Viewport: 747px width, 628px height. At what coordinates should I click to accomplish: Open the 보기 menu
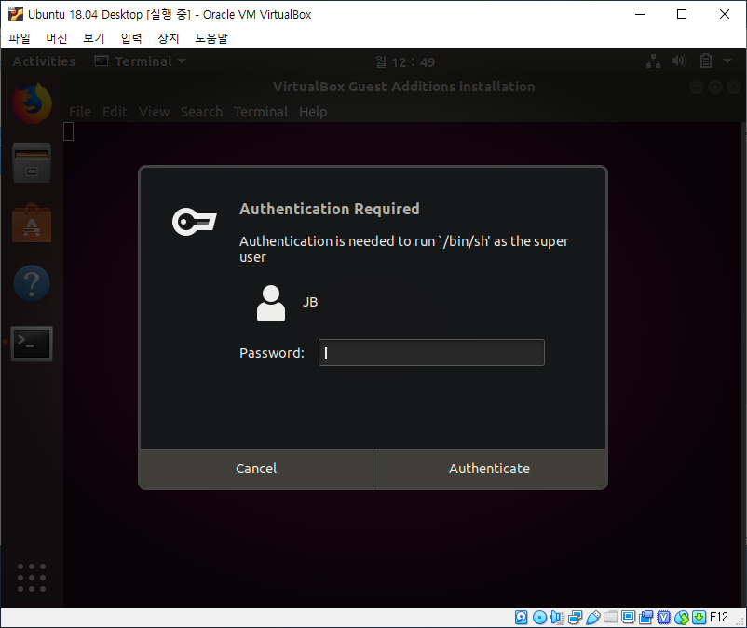[x=94, y=38]
